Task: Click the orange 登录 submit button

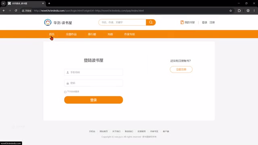Action: (94, 100)
